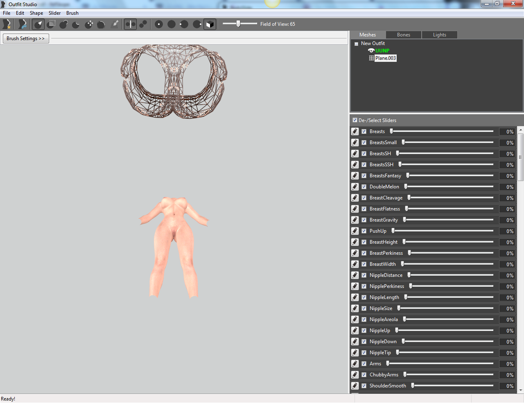Choose the Mask brush tool

tap(51, 24)
